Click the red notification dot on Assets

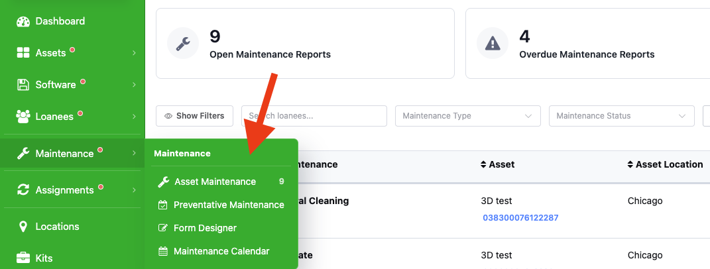point(72,50)
